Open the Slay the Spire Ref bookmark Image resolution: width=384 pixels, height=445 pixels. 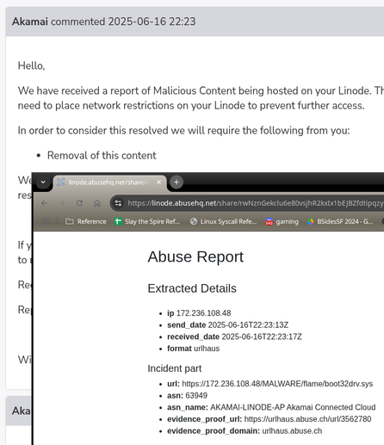[x=147, y=221]
